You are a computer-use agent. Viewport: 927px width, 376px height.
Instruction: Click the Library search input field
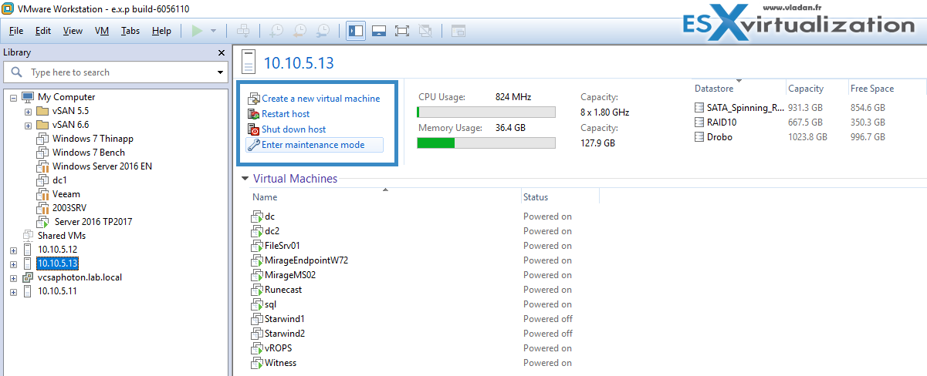click(x=116, y=72)
